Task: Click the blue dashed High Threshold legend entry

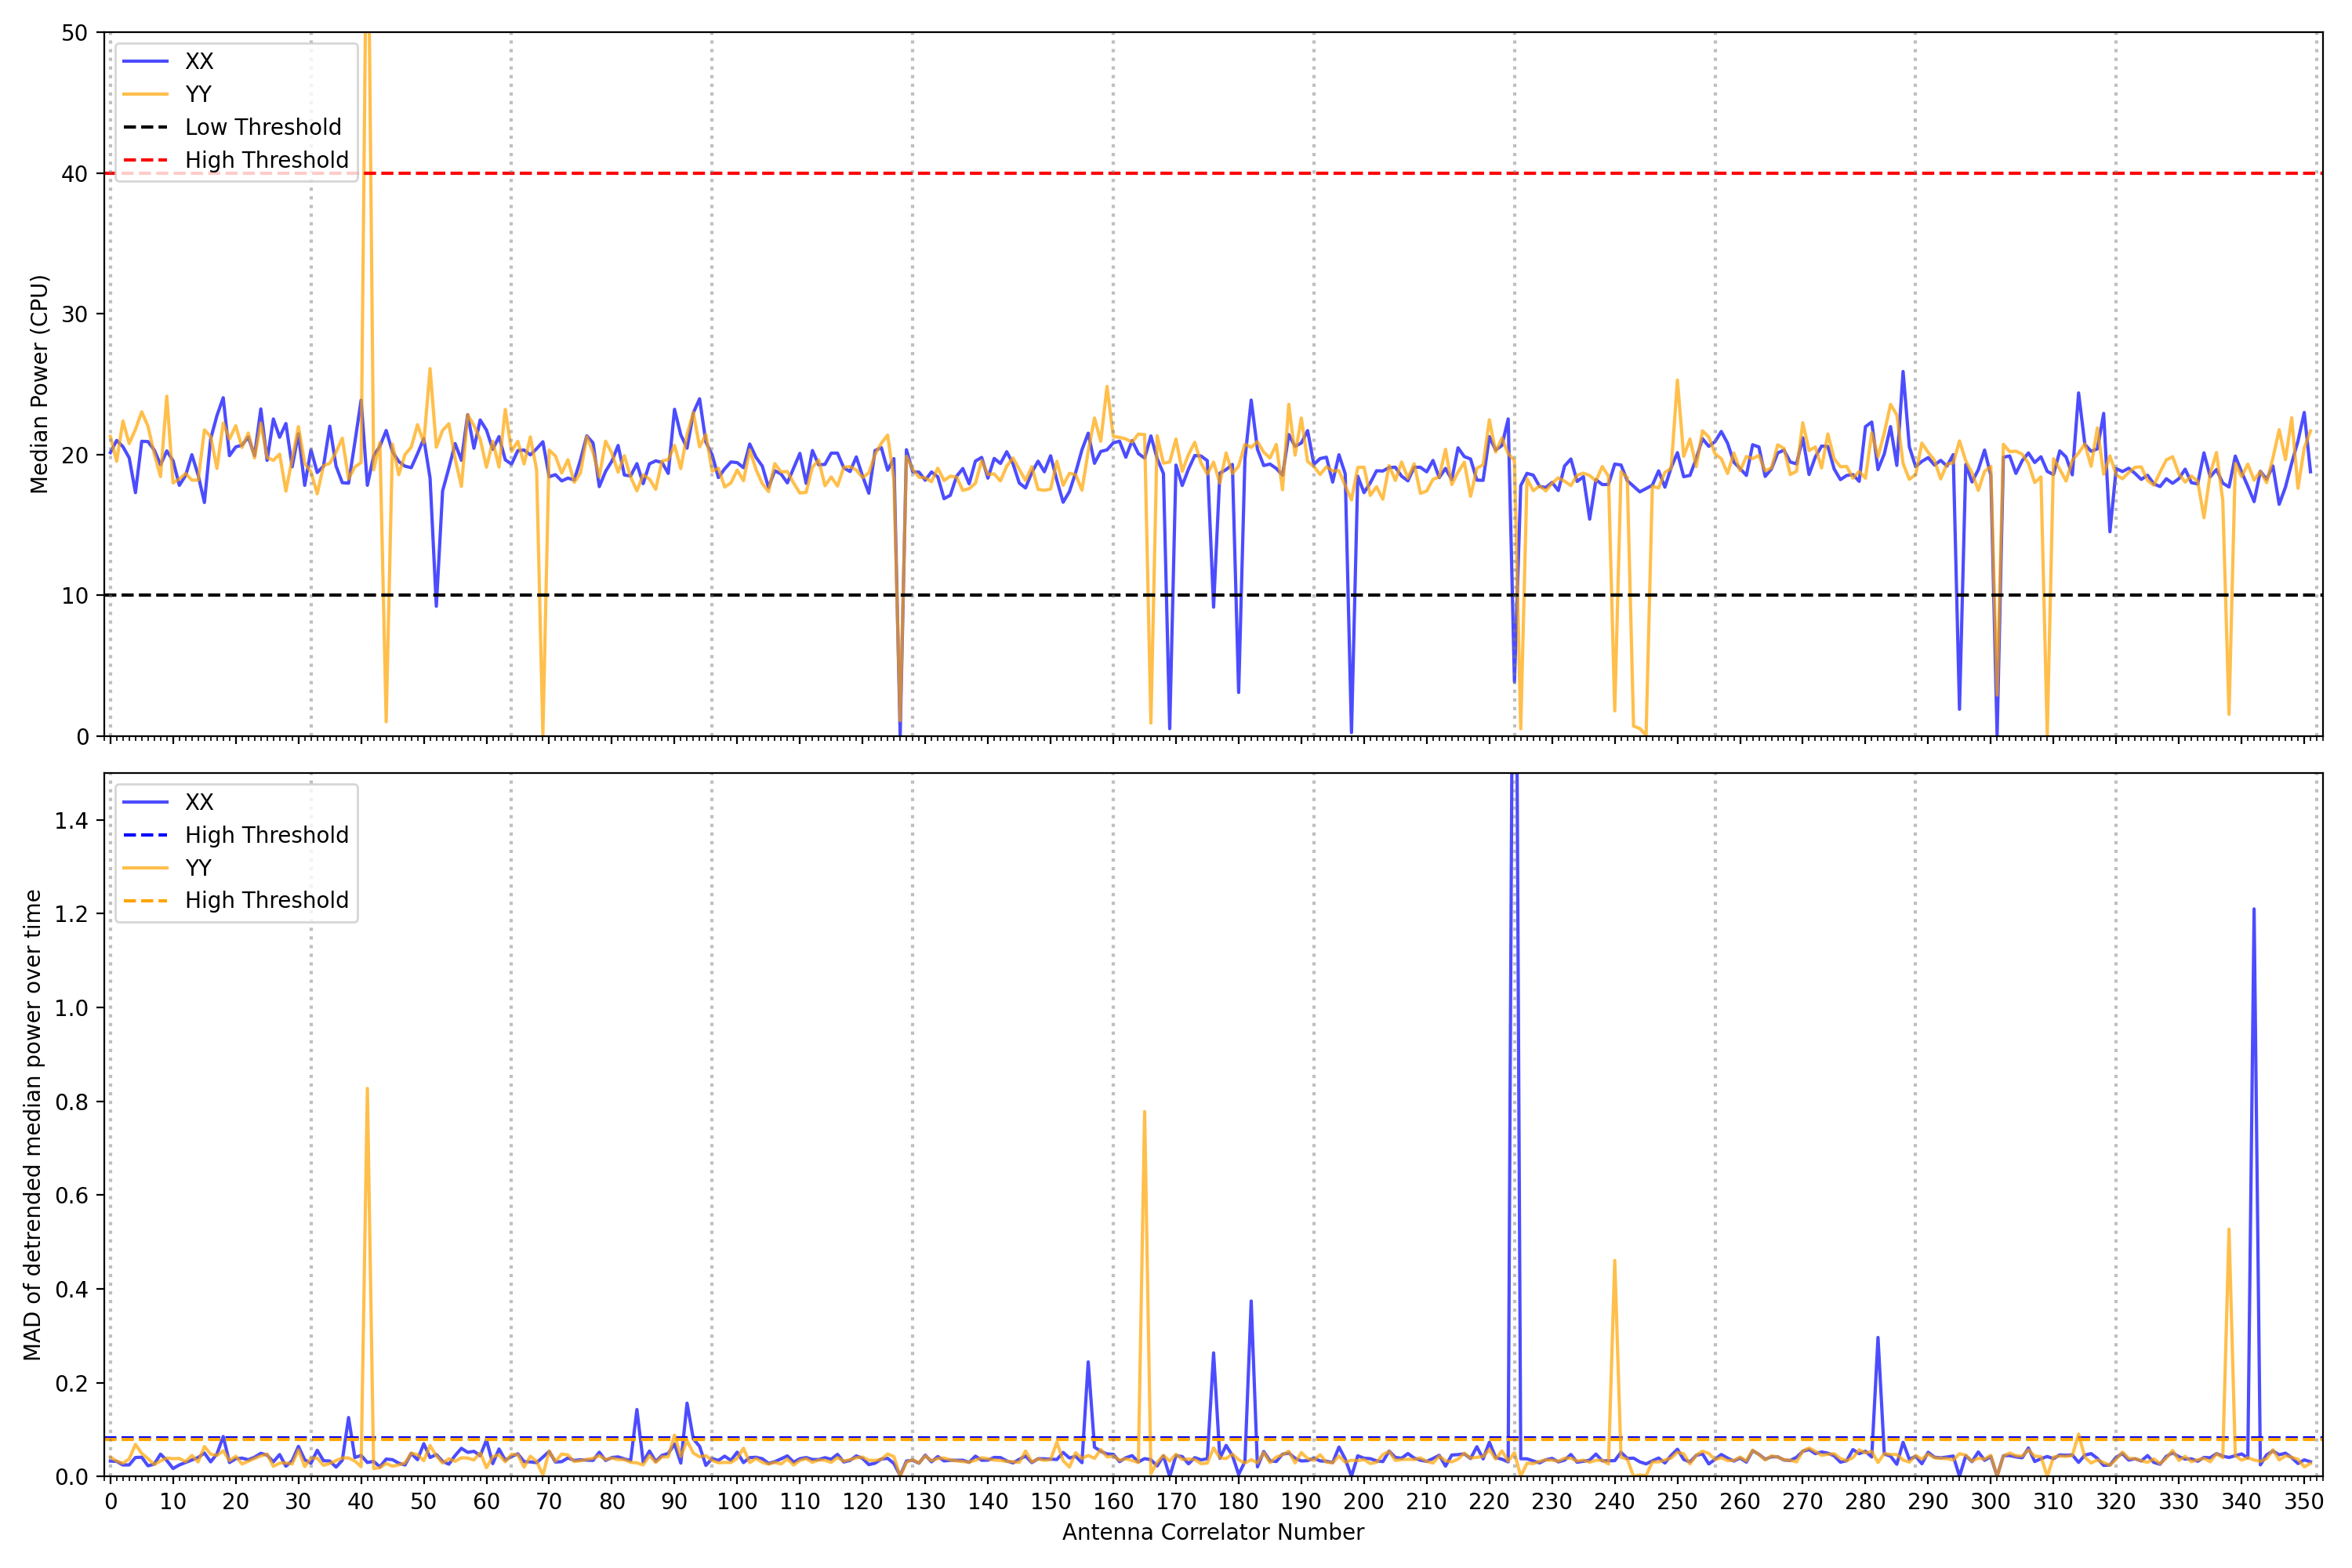Action: (266, 835)
